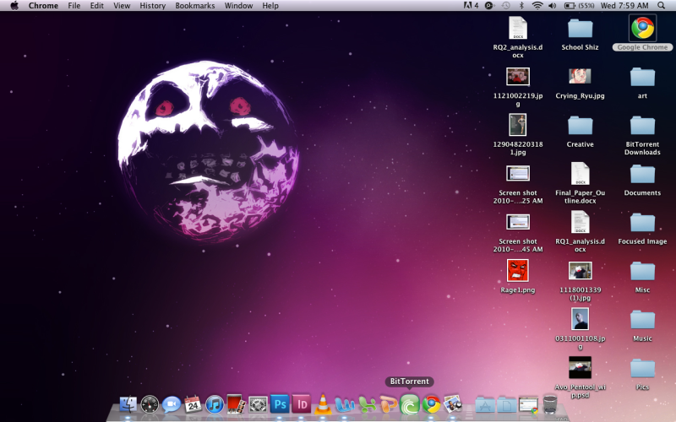Open the History menu
Screen dimensions: 676x422
coord(153,6)
